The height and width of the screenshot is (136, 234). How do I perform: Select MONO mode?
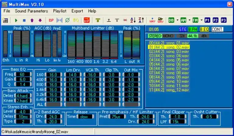168,36
